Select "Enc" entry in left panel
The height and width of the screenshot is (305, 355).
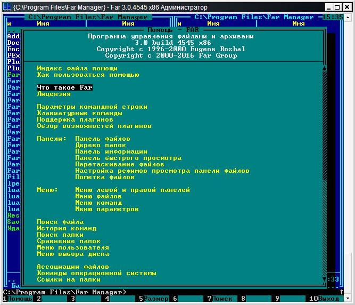(14, 49)
